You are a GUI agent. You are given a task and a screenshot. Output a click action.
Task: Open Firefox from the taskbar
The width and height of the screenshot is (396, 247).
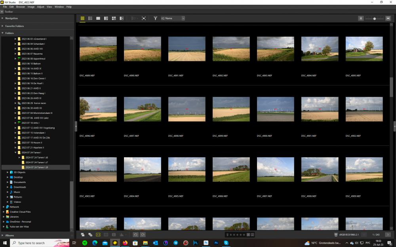125,243
